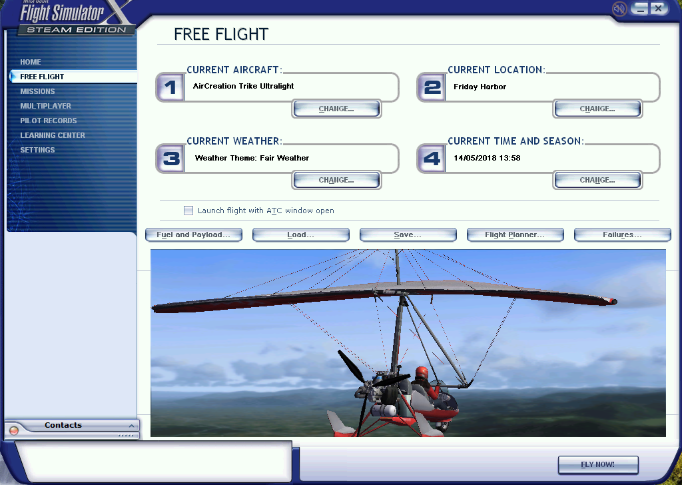The image size is (682, 485).
Task: Click the red status orb beside Contacts
Action: click(13, 430)
